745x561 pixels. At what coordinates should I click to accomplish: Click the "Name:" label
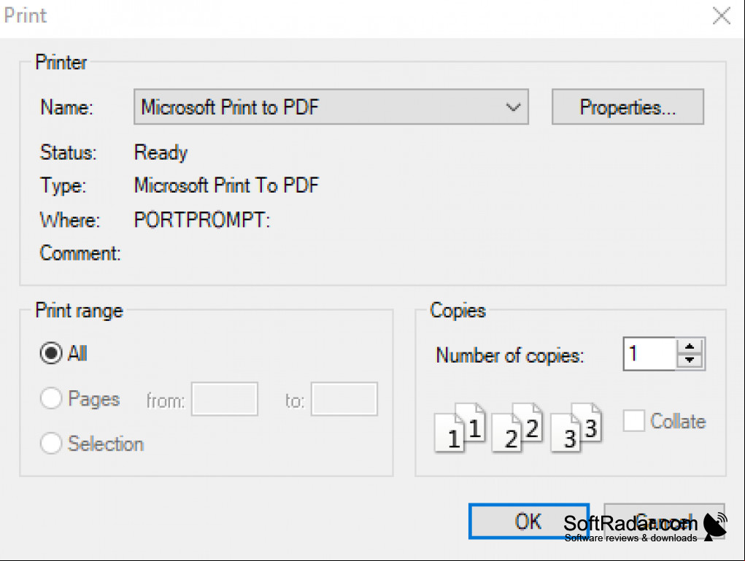[x=67, y=107]
